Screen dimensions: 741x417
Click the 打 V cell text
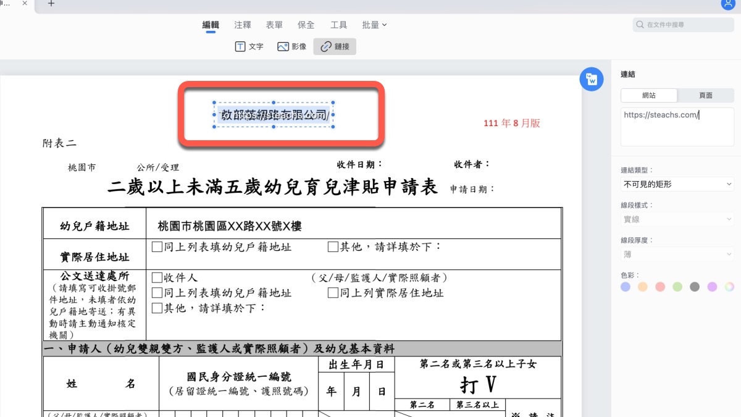(478, 385)
